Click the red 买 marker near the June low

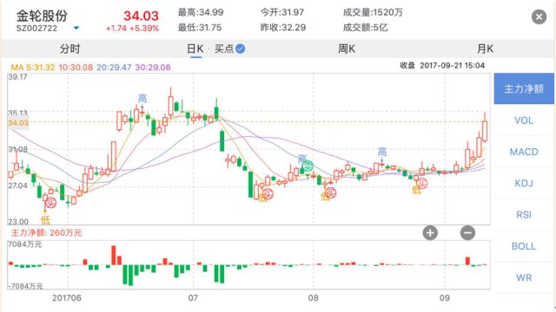click(x=51, y=203)
